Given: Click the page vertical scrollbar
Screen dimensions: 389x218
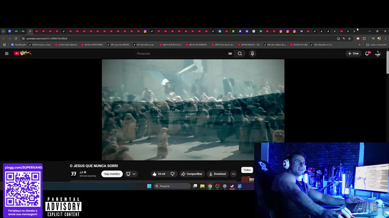Looking at the screenshot, I should coord(387,62).
